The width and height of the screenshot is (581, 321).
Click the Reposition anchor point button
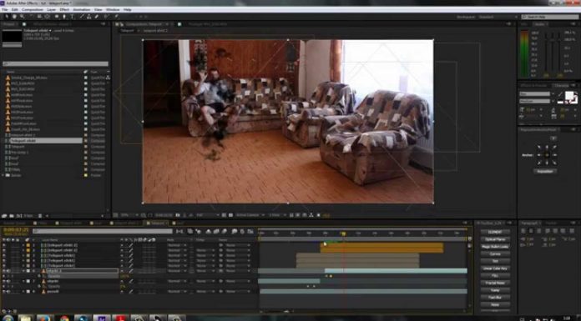pos(544,172)
